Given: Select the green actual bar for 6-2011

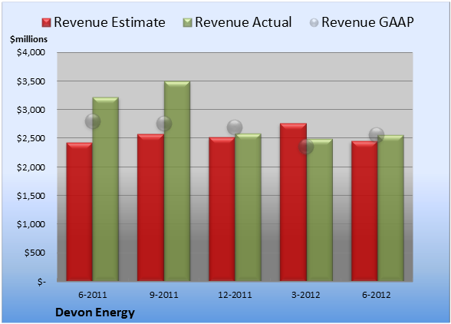Looking at the screenshot, I should (106, 189).
